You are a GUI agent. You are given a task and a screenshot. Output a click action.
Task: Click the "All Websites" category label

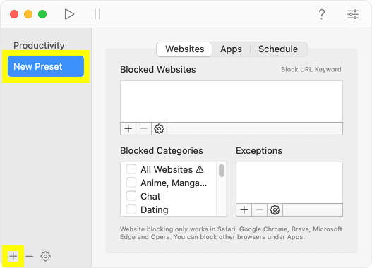[x=167, y=169]
